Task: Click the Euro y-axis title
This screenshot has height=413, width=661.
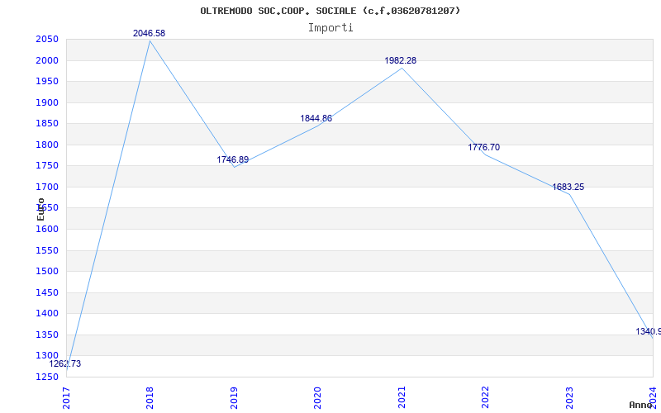Action: 40,210
